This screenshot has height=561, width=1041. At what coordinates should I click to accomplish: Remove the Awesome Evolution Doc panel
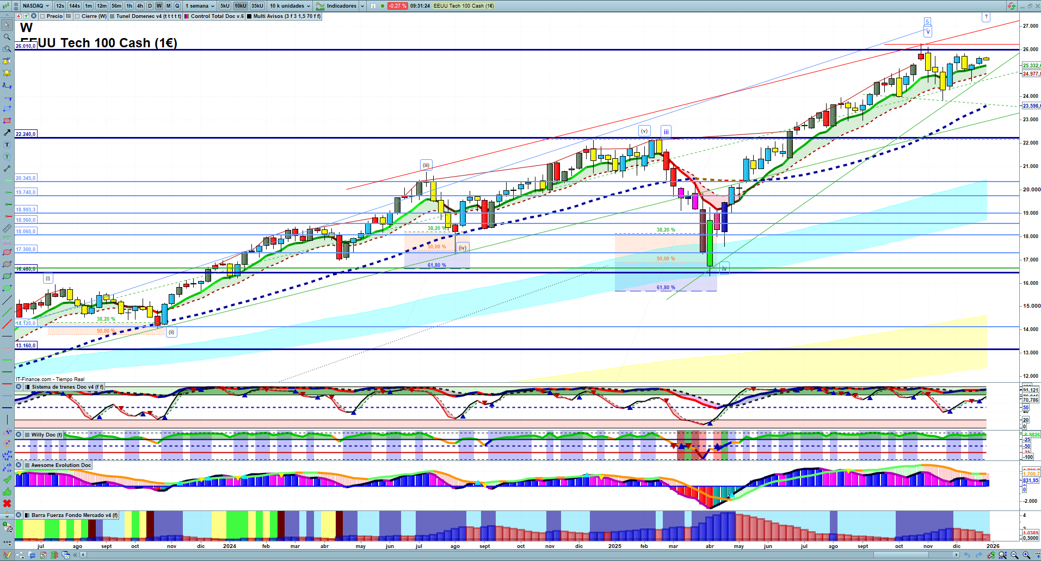(x=19, y=465)
